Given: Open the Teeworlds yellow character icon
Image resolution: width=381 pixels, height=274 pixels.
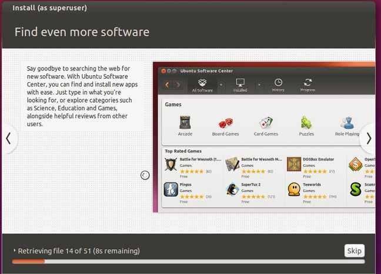Looking at the screenshot, I should [294, 190].
